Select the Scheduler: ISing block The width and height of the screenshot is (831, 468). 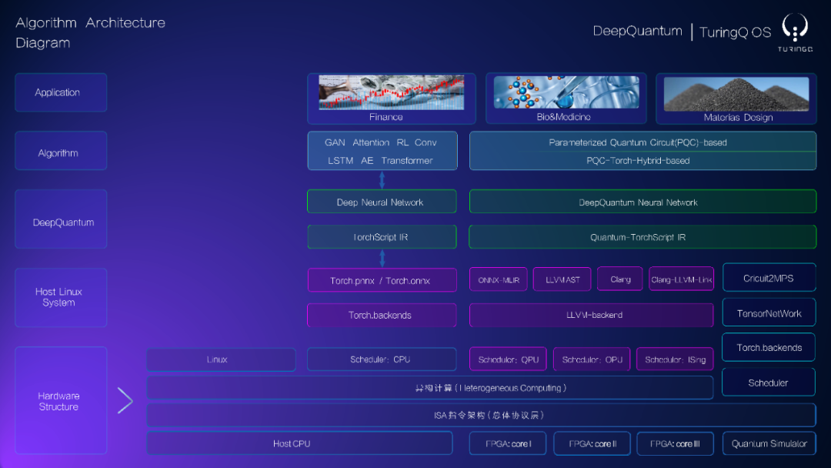coord(675,359)
